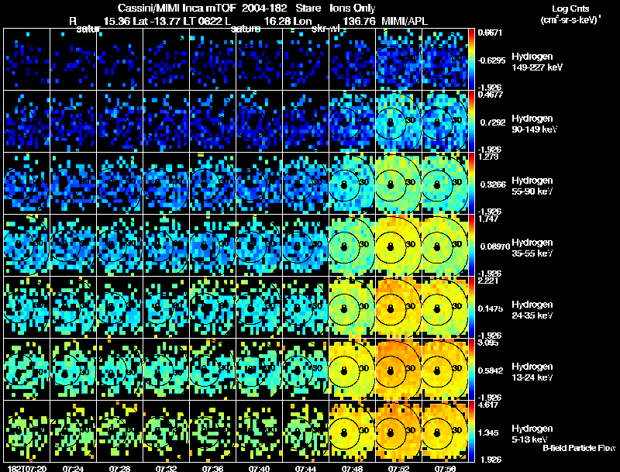Screen dimensions: 620x472
Task: Select the 149-227 keV panel at 182T07:20
Action: click(x=27, y=60)
